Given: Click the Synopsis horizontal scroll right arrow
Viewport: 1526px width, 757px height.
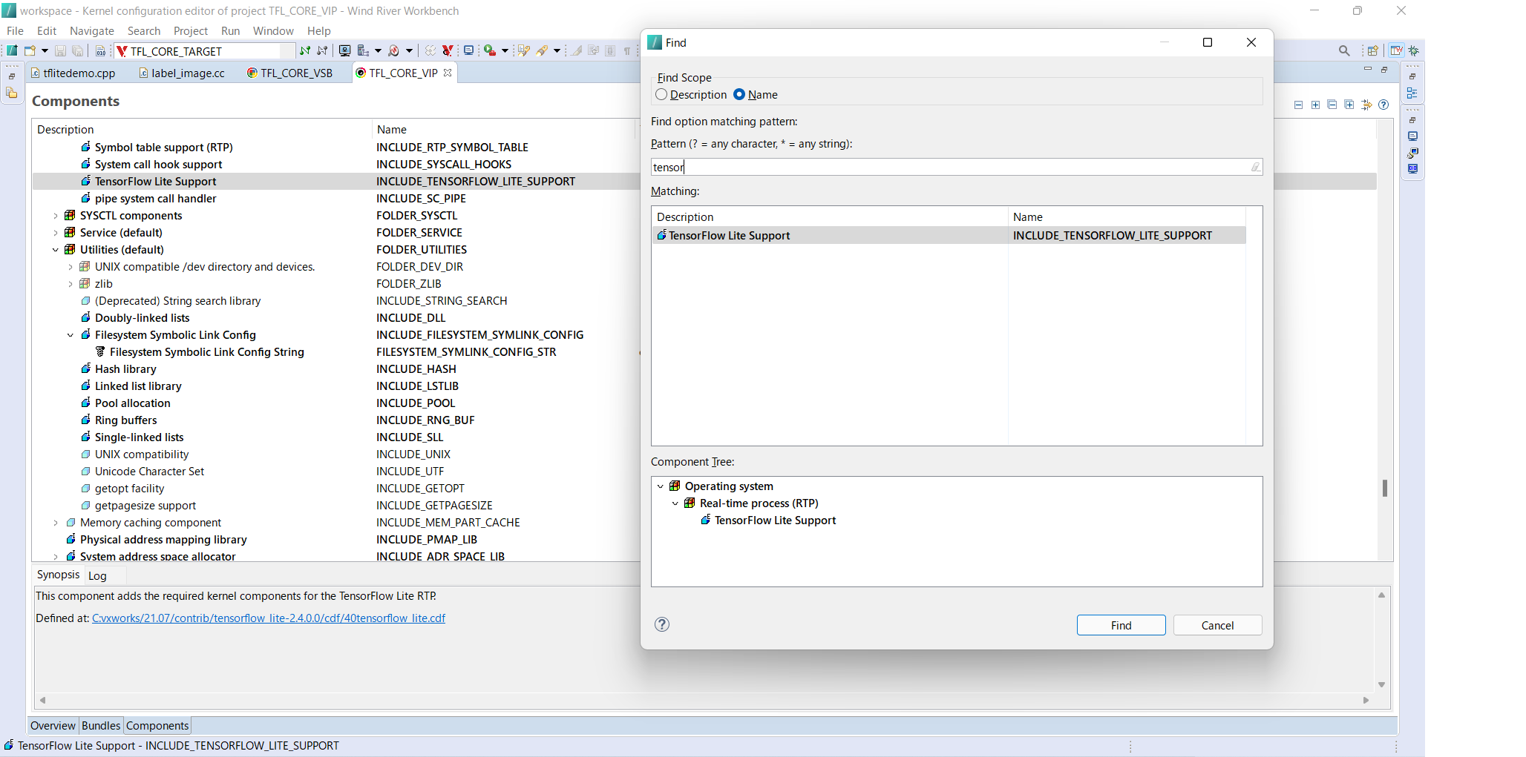Looking at the screenshot, I should point(1366,700).
